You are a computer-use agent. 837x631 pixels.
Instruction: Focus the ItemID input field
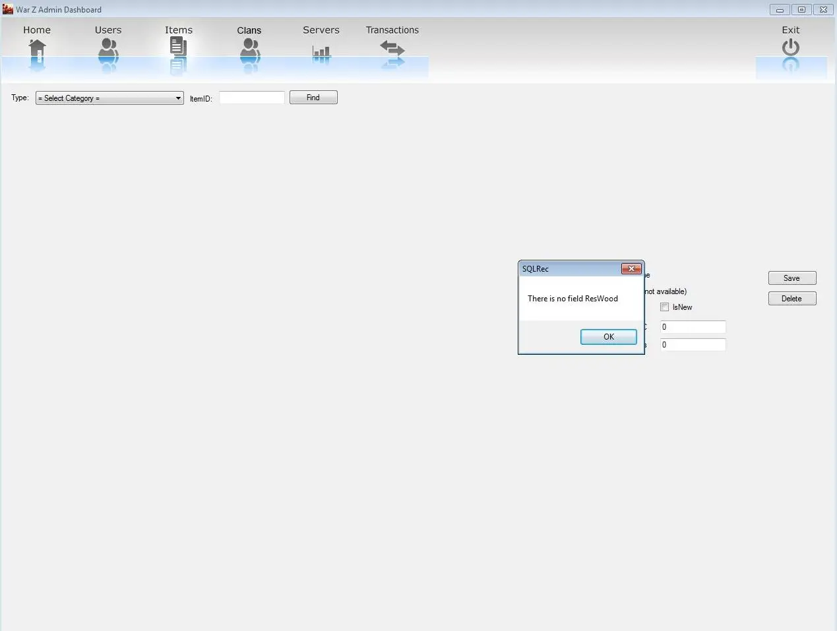coord(252,98)
